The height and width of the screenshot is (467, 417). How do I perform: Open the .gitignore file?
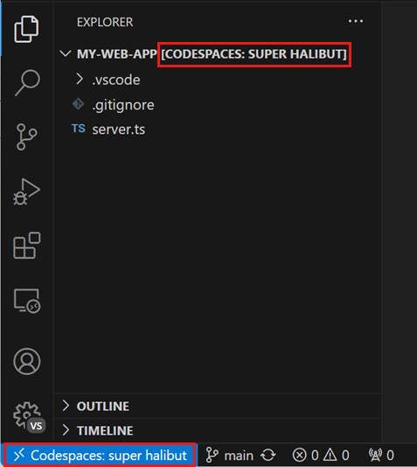click(x=123, y=105)
